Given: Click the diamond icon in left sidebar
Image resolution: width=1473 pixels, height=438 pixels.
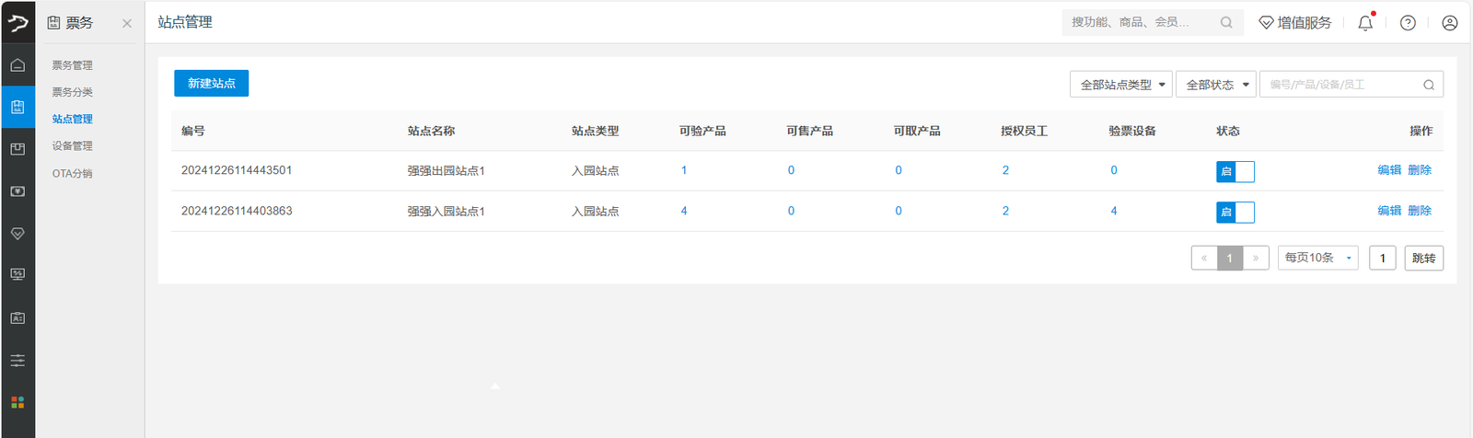Looking at the screenshot, I should 17,234.
